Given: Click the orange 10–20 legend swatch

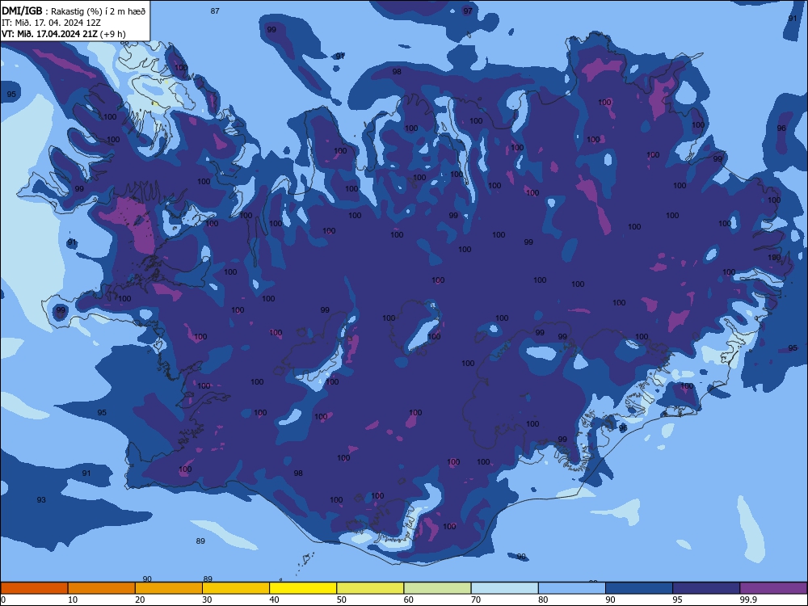Looking at the screenshot, I should pyautogui.click(x=102, y=588).
